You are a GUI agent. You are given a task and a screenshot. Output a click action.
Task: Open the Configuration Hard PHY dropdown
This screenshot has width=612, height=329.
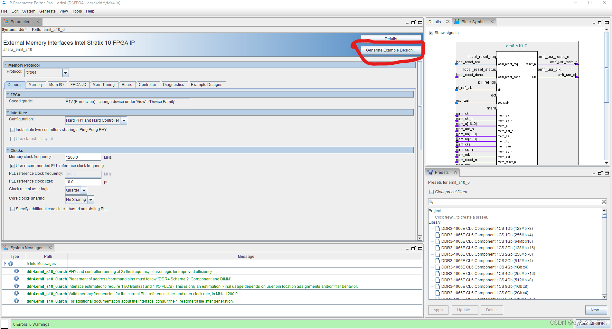[x=124, y=120]
